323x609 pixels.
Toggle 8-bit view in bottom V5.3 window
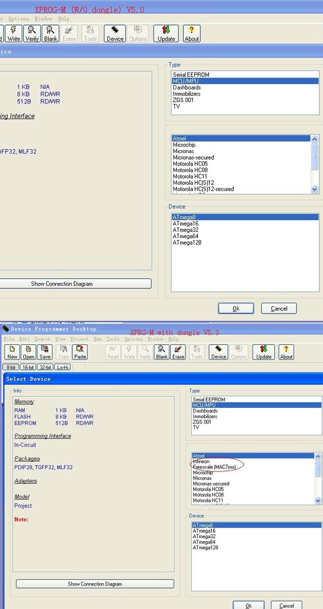tap(10, 367)
